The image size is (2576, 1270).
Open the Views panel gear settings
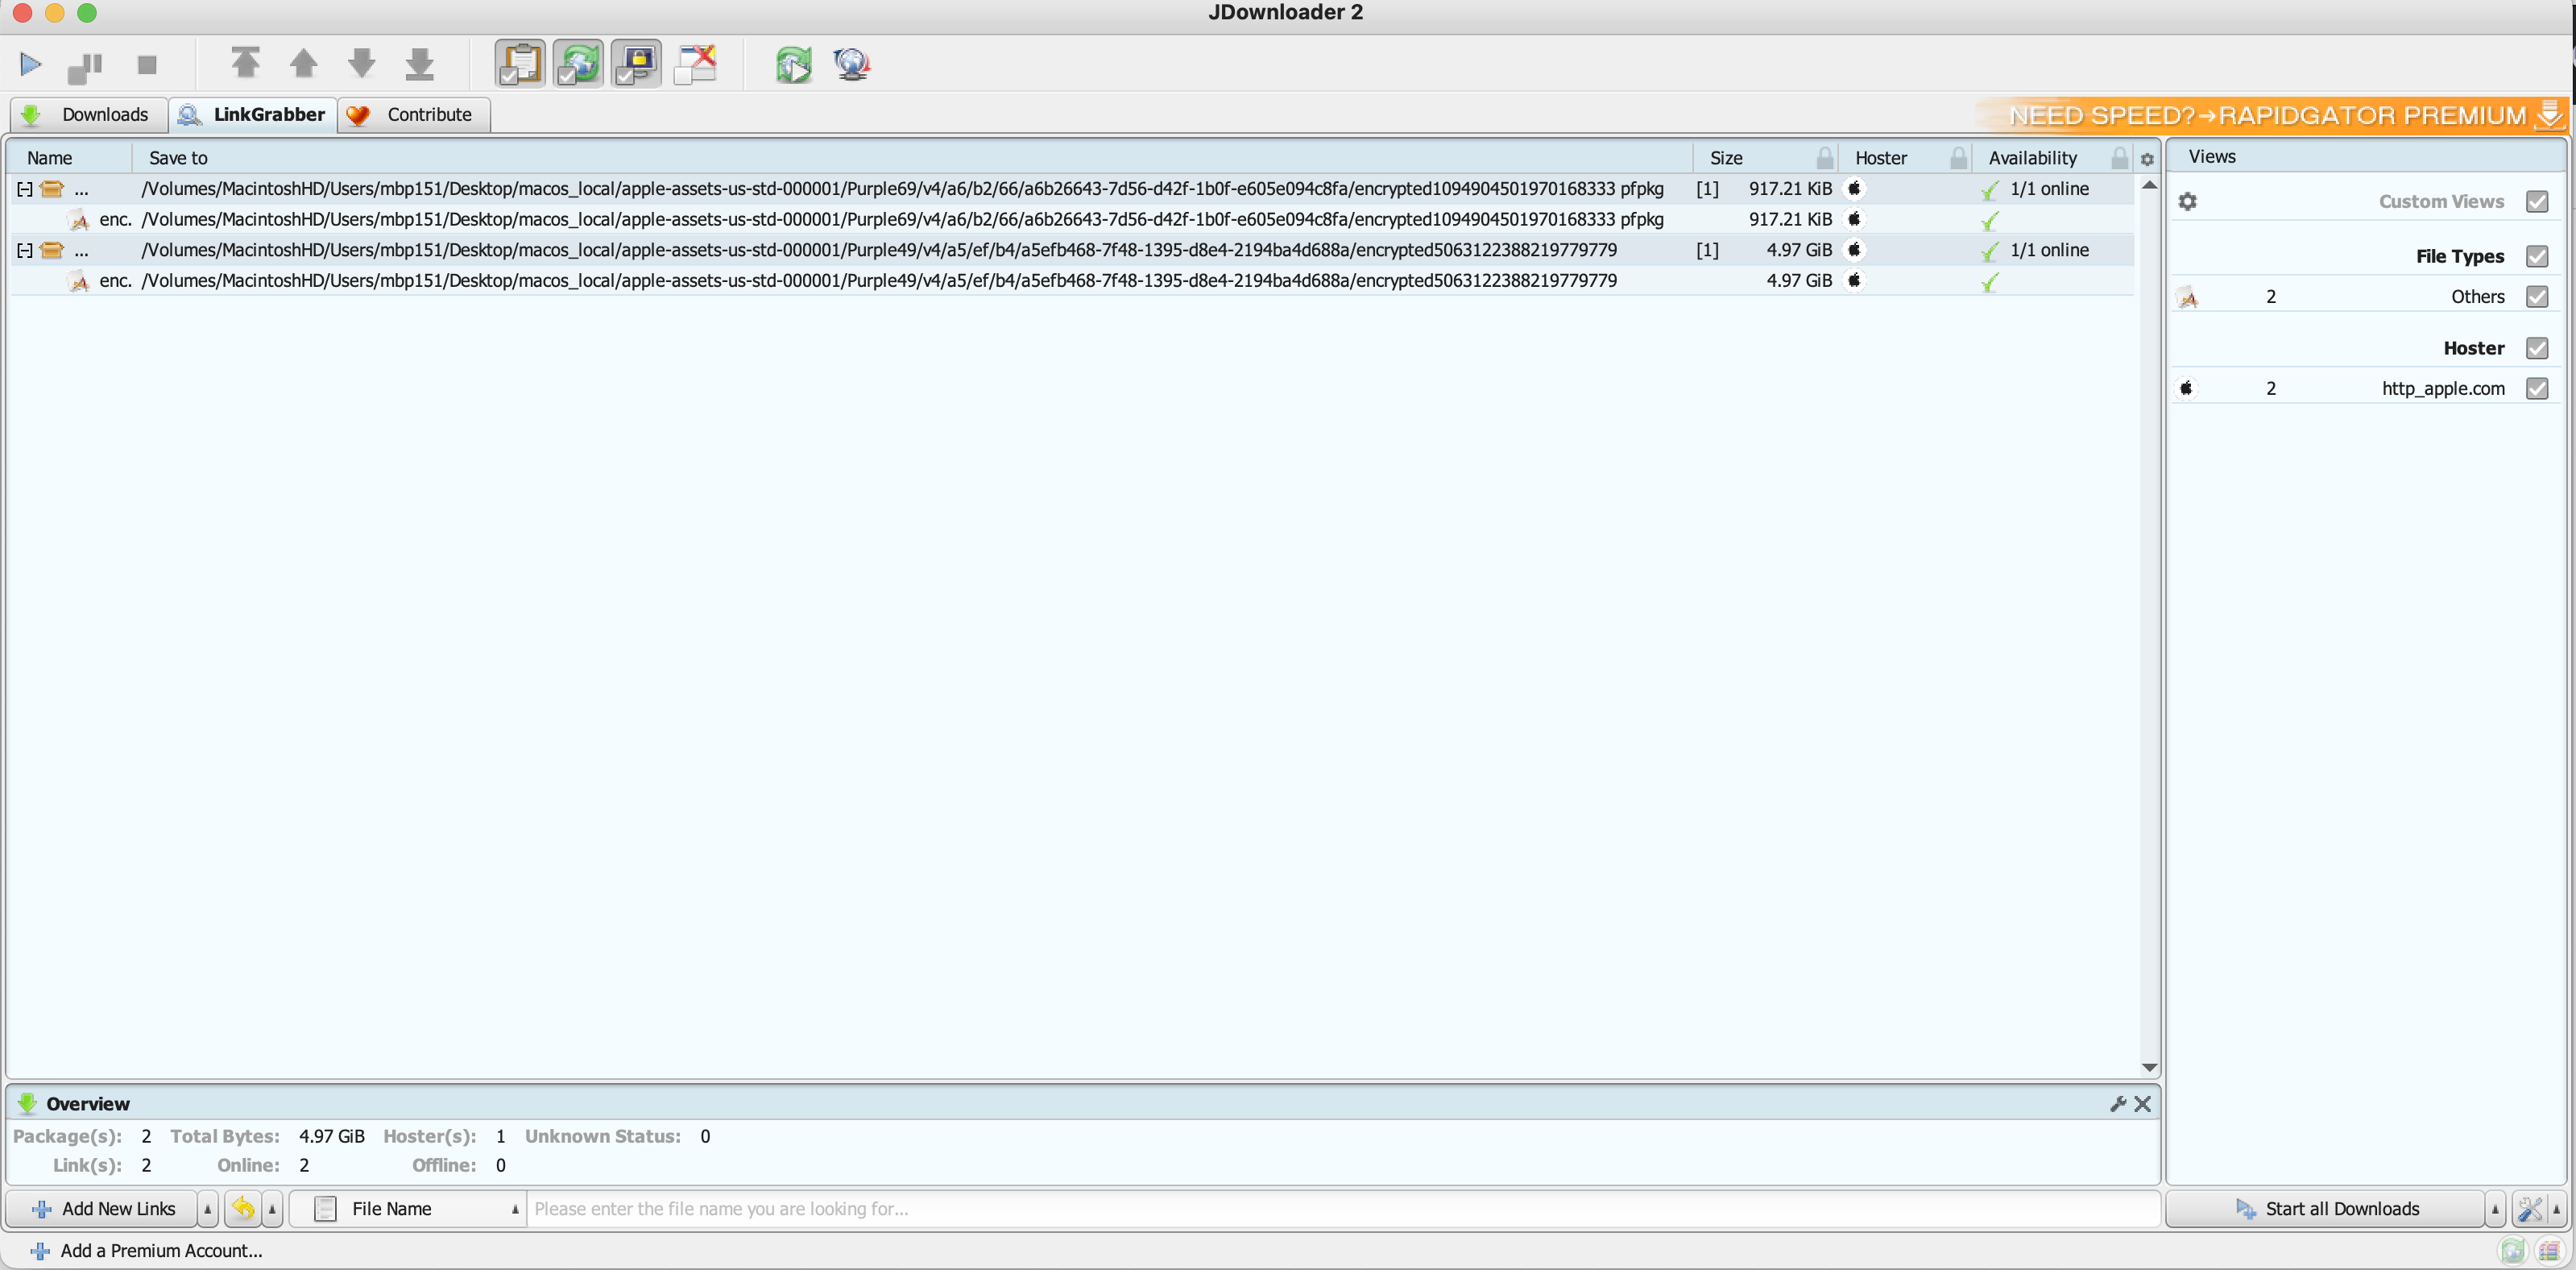tap(2188, 202)
